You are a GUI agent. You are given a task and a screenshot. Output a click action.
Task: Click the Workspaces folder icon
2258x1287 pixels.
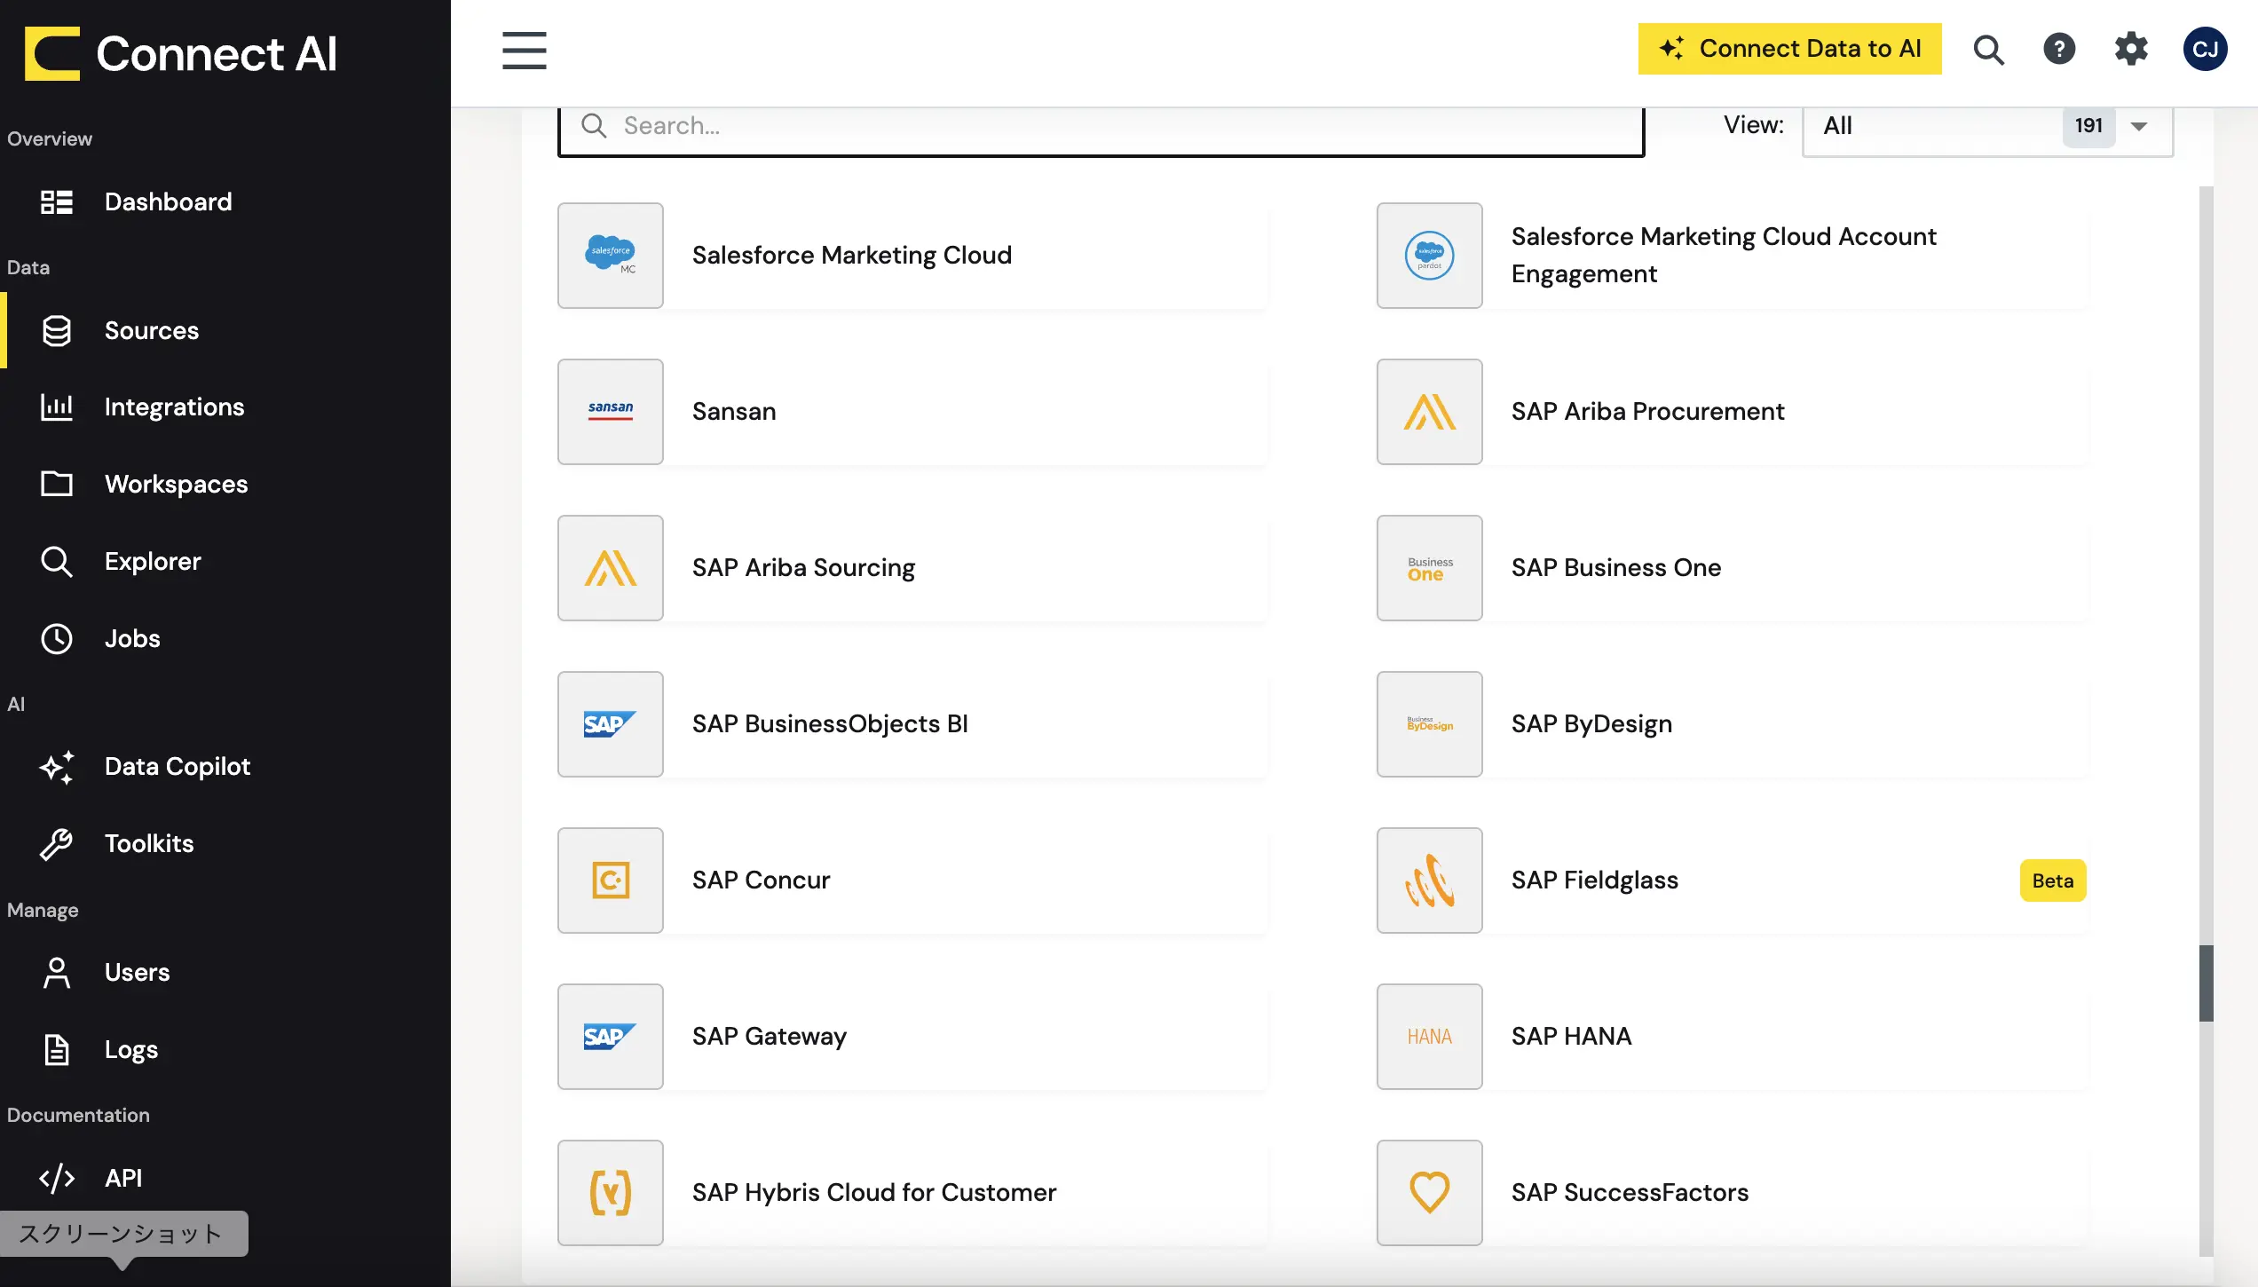(x=57, y=484)
